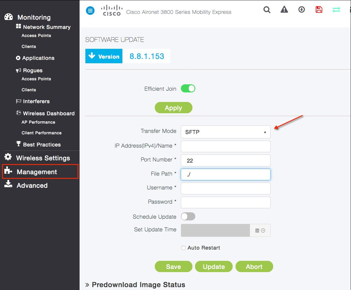Focus the Username field
Screen dimensions: 351x290
point(226,188)
